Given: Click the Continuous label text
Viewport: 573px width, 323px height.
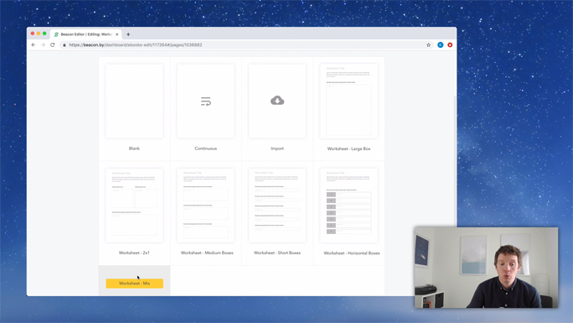Looking at the screenshot, I should (206, 148).
